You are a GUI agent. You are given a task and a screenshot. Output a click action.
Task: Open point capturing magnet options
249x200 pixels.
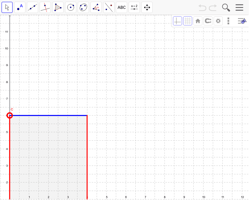point(208,21)
